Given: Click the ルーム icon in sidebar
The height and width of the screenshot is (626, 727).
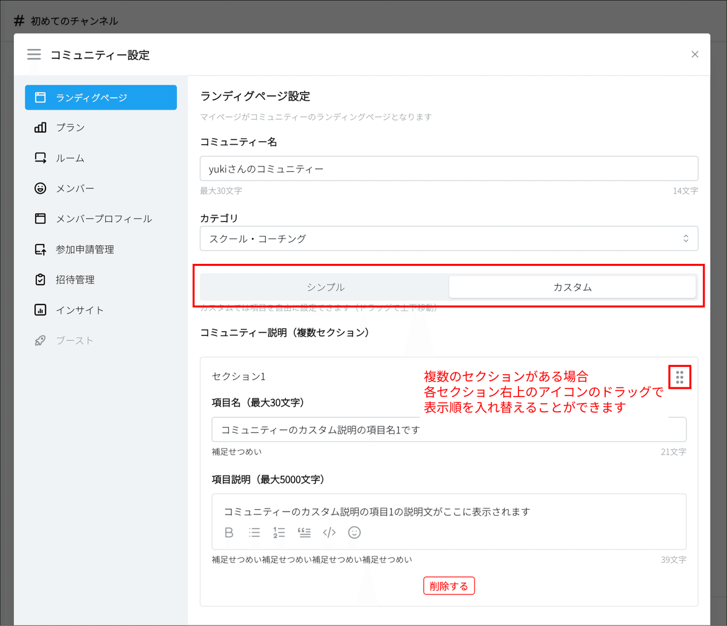Looking at the screenshot, I should (x=41, y=158).
